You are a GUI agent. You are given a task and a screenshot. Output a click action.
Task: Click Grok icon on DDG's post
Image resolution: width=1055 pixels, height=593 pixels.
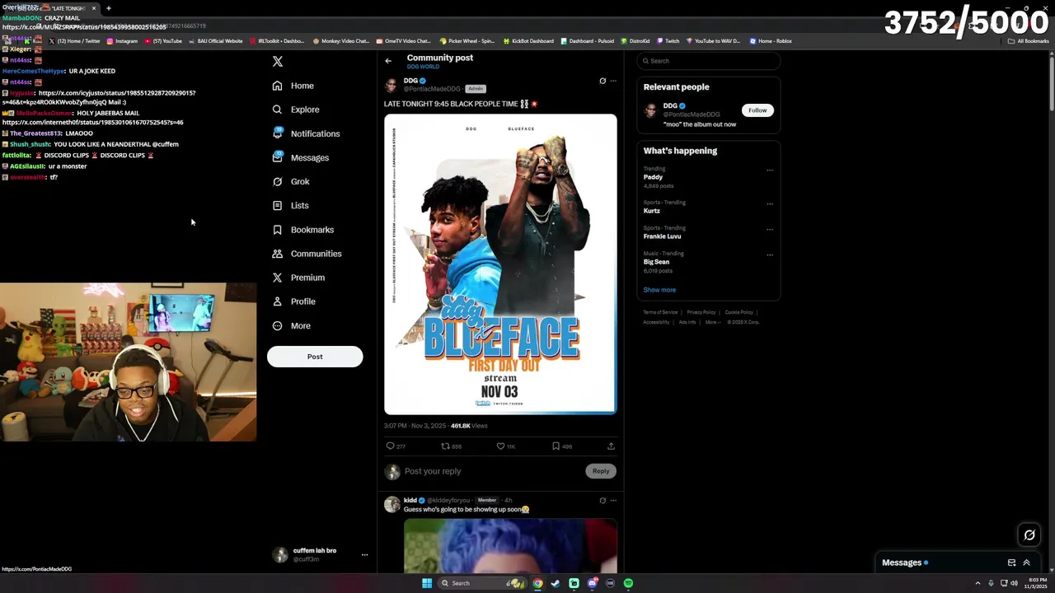603,81
